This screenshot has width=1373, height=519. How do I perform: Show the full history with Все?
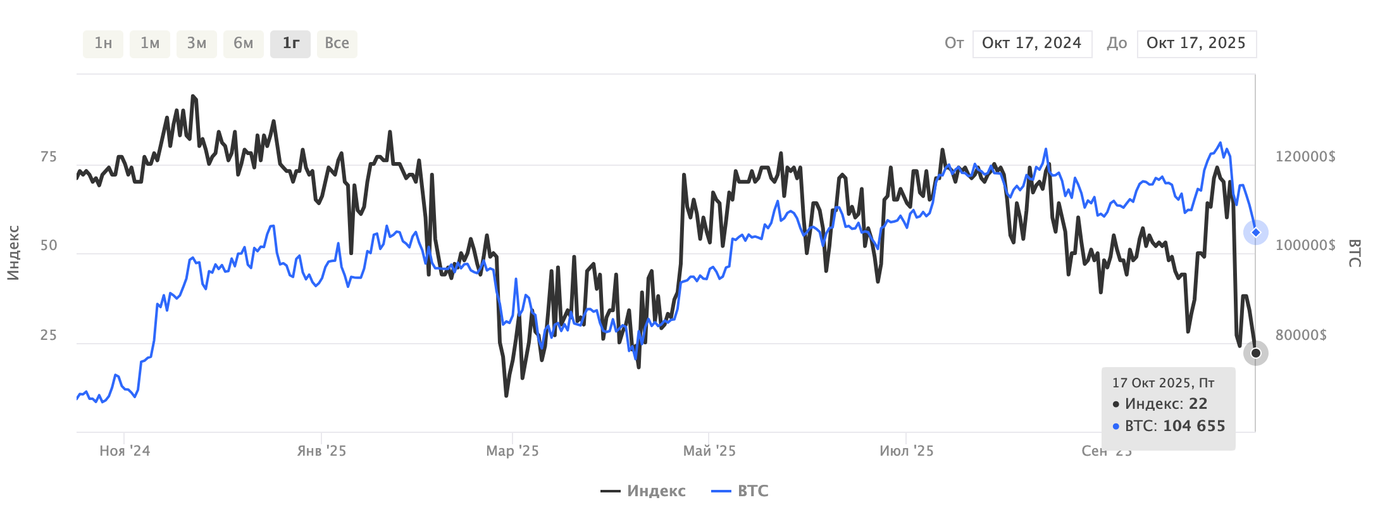(x=337, y=44)
